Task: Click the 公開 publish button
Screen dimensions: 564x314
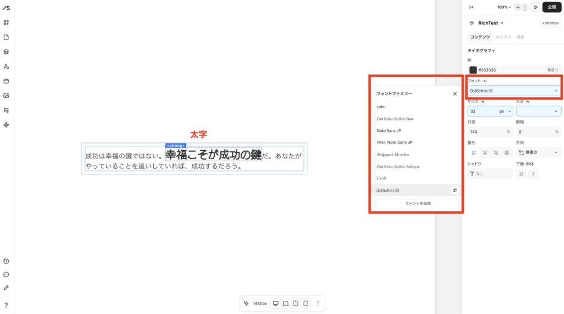Action: [x=552, y=7]
